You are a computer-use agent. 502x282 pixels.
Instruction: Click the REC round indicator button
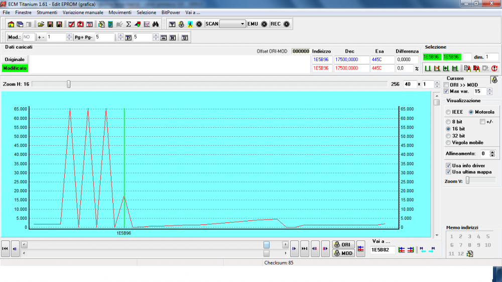(287, 24)
